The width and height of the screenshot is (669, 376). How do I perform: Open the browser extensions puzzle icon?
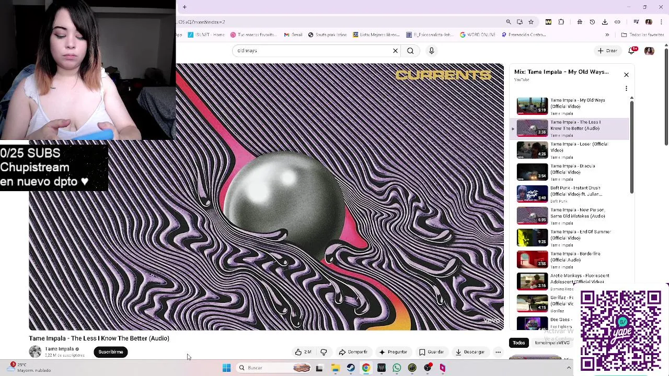[561, 22]
